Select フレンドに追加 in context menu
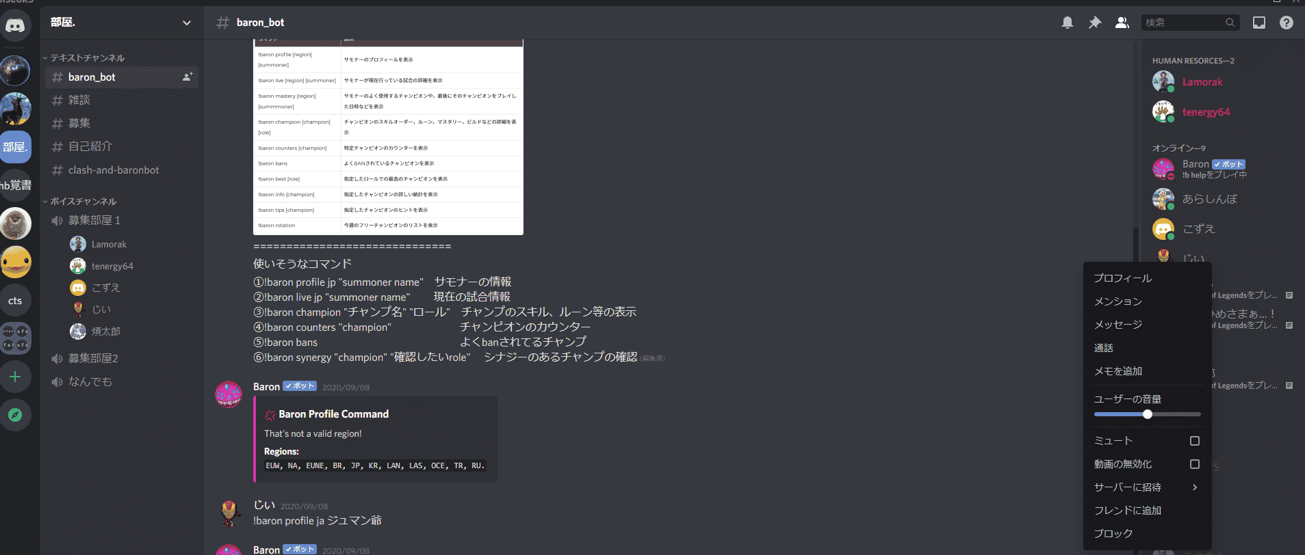The height and width of the screenshot is (555, 1305). (1147, 511)
